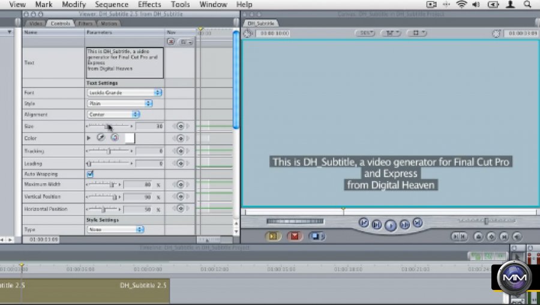Image resolution: width=540 pixels, height=305 pixels.
Task: Click Canvas Play Around Current Frame button
Action: click(x=404, y=225)
